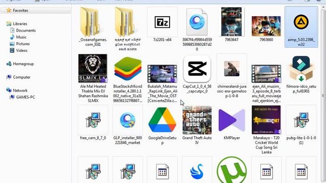Open Network in the navigation pane
Screen dimensions: 326x183
click(x=20, y=90)
